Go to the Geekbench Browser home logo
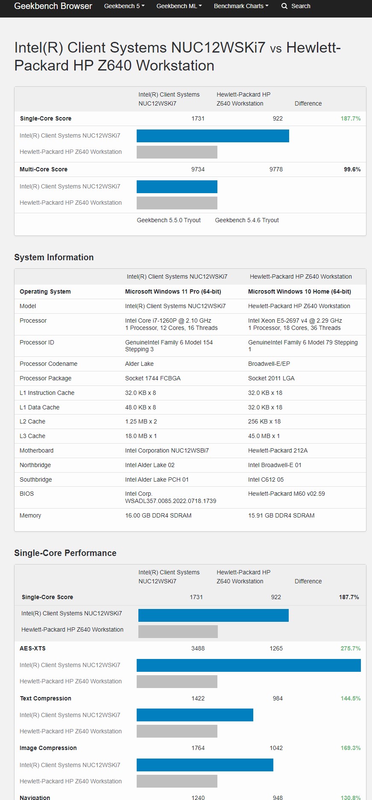Image resolution: width=372 pixels, height=800 pixels. (x=53, y=6)
